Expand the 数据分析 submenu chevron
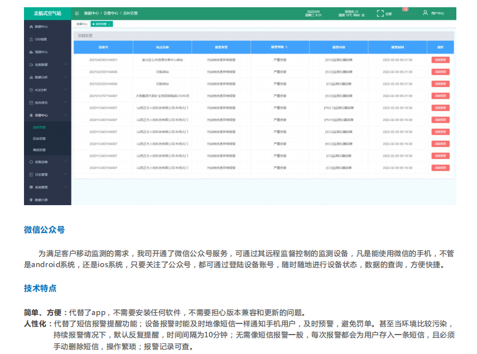The height and width of the screenshot is (354, 477). click(x=65, y=77)
